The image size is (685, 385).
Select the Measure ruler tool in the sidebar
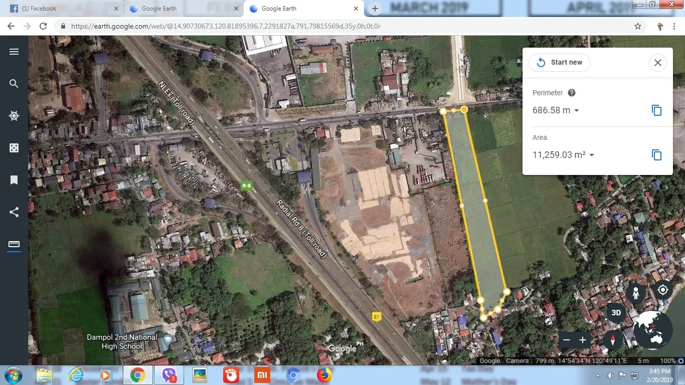(14, 244)
